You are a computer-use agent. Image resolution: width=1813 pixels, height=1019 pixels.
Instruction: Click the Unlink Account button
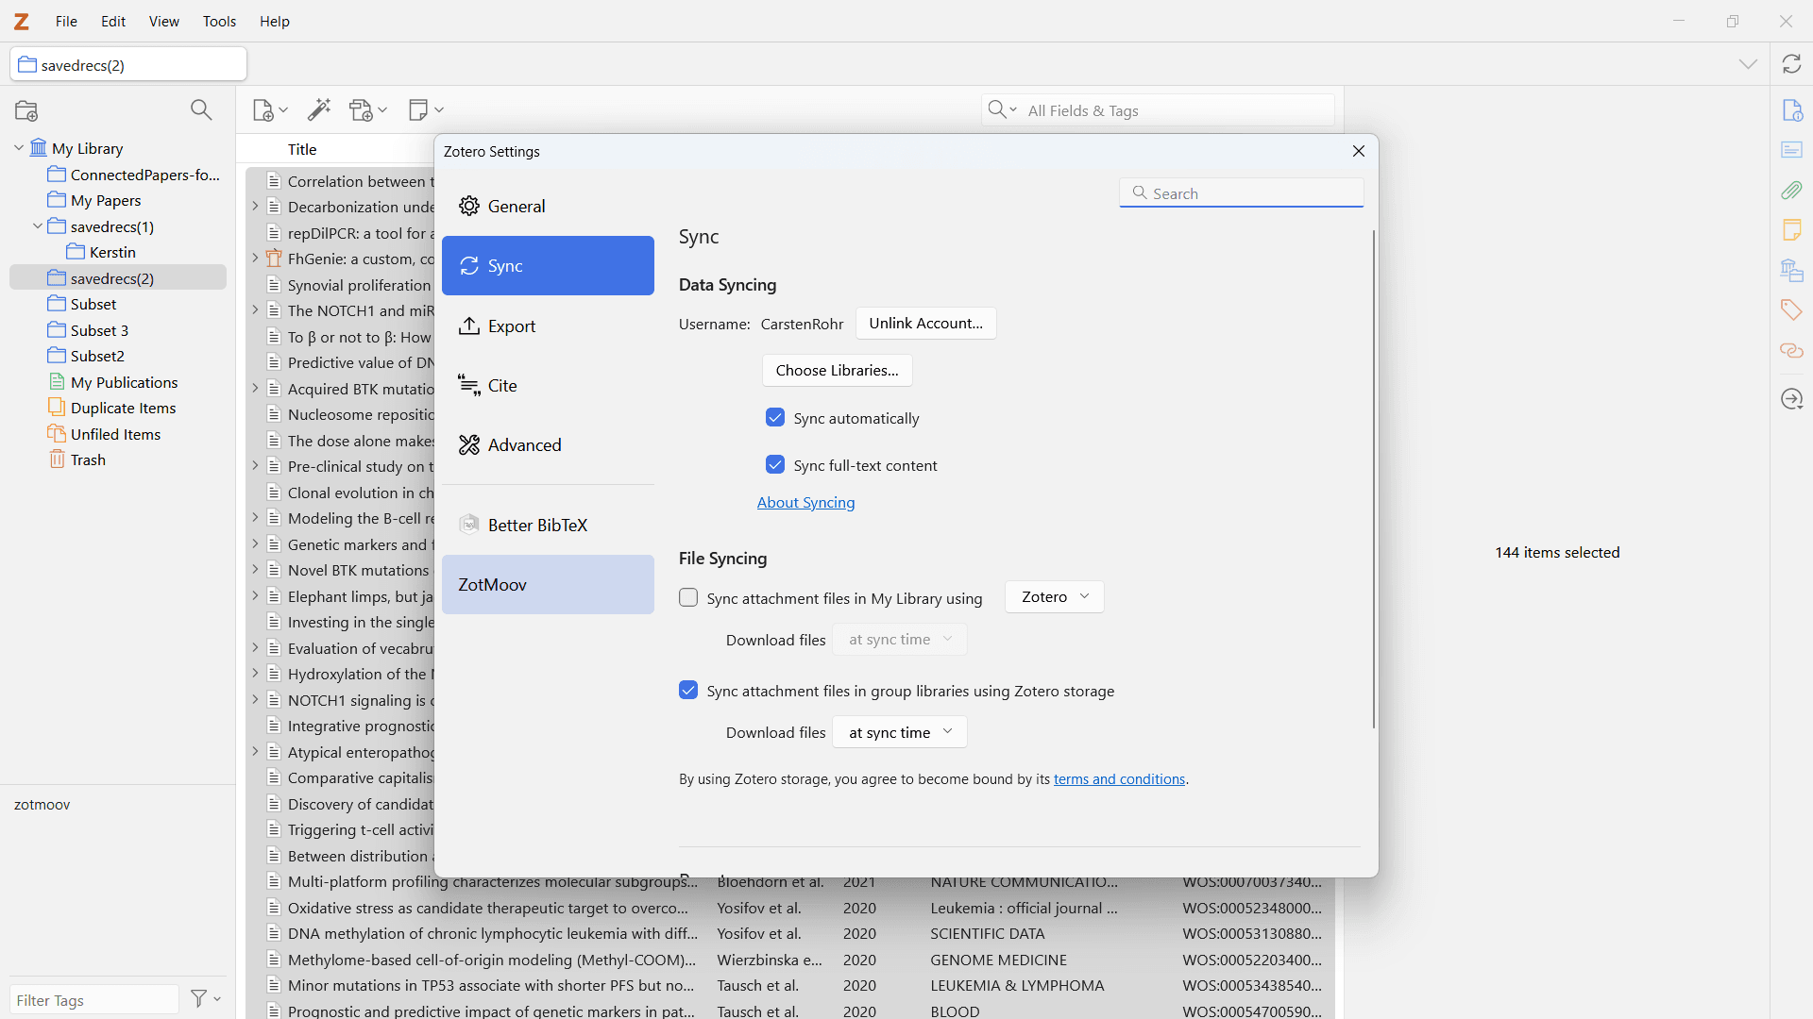tap(925, 324)
